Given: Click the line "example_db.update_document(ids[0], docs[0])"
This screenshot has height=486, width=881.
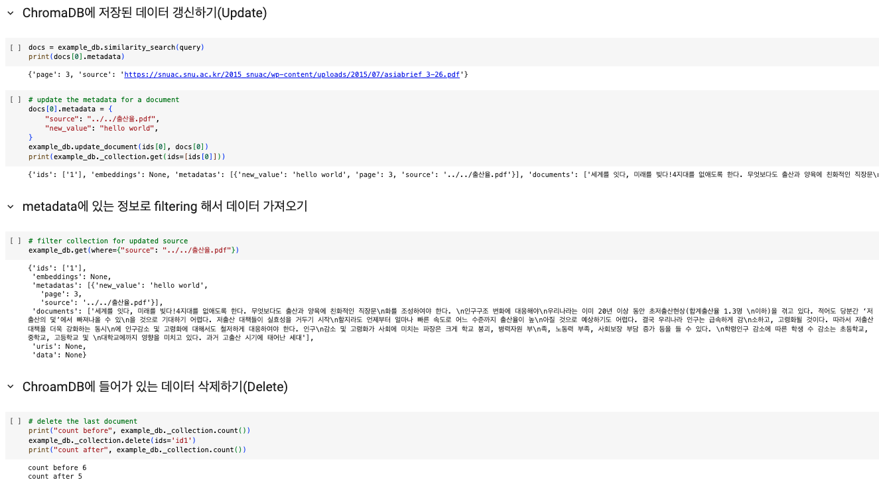Looking at the screenshot, I should (118, 147).
